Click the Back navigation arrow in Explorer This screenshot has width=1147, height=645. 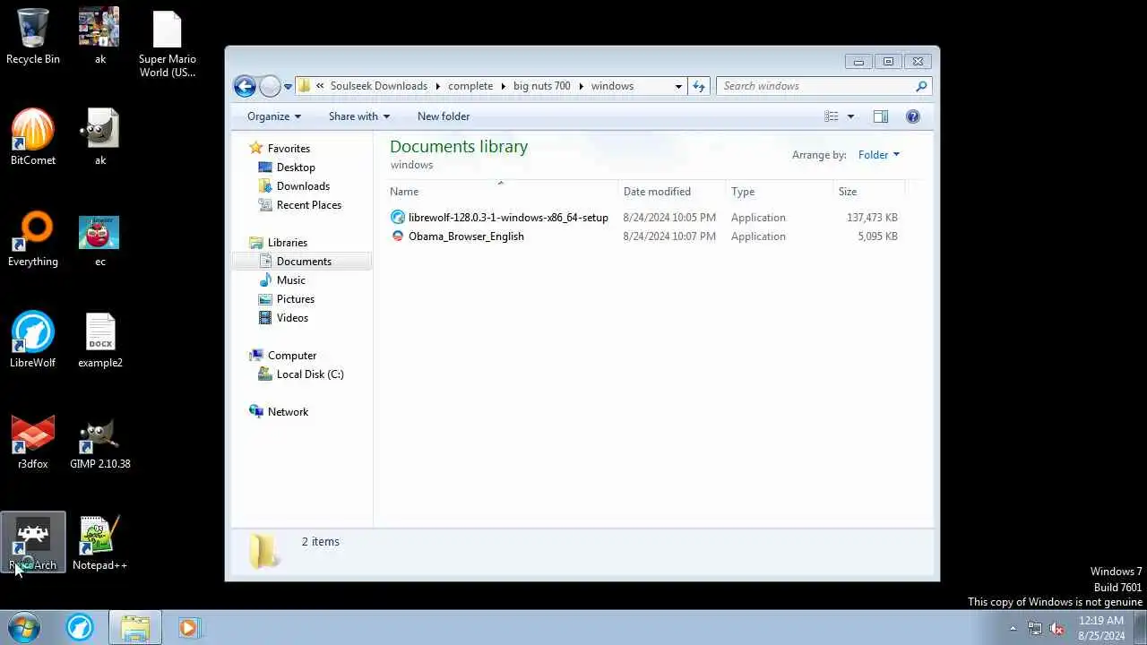[x=245, y=86]
